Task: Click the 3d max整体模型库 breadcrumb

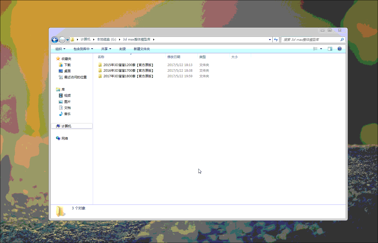Action: point(136,39)
